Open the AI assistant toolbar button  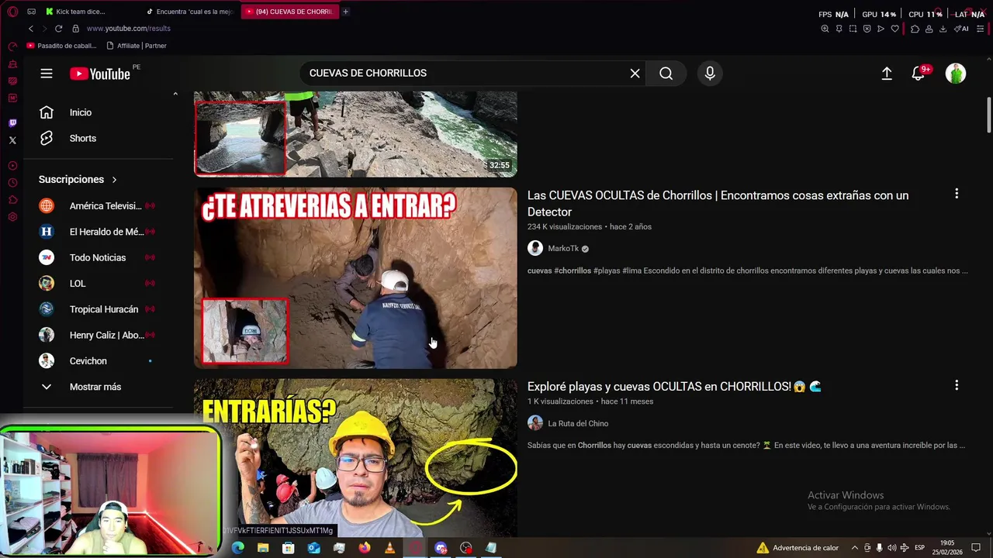[x=961, y=29]
